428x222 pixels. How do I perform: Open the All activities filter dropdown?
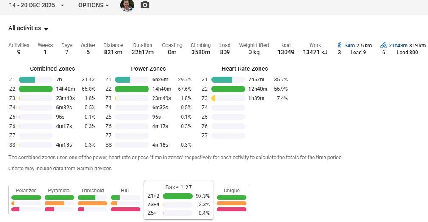28,28
